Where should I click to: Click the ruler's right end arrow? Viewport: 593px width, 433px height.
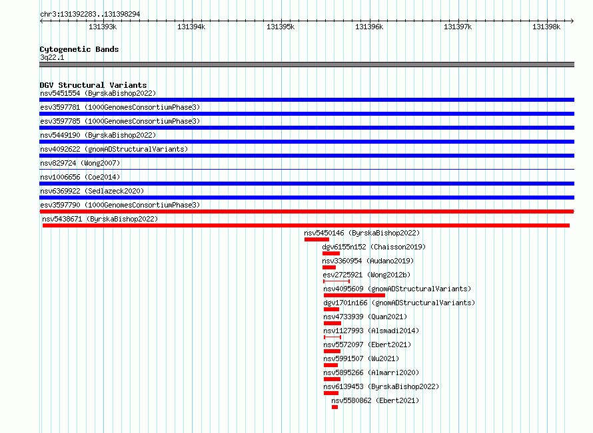point(572,21)
